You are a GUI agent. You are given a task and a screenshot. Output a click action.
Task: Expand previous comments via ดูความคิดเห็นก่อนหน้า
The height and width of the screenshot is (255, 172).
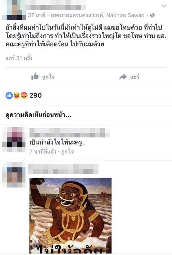pyautogui.click(x=38, y=115)
